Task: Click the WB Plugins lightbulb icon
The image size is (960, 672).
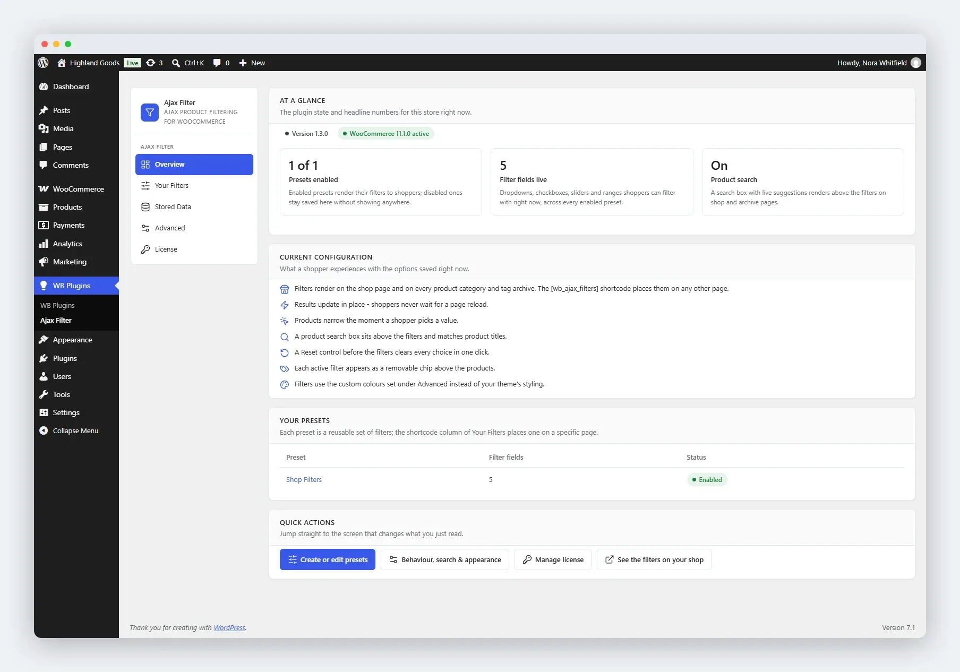Action: pyautogui.click(x=44, y=286)
